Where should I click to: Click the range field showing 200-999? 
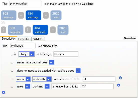coord(66,54)
